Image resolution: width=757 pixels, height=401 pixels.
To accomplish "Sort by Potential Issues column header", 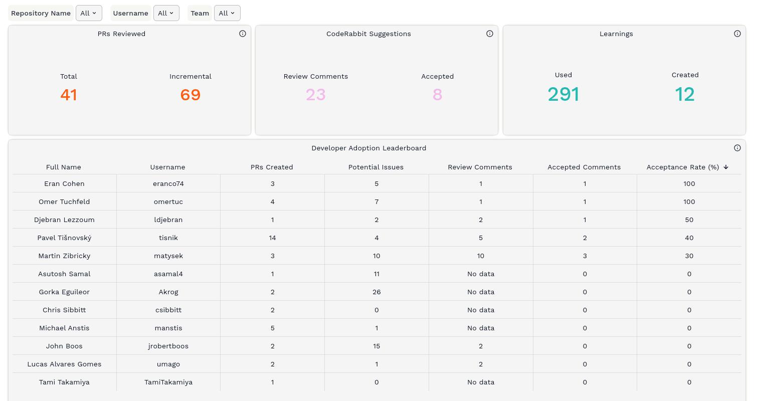I will 376,167.
